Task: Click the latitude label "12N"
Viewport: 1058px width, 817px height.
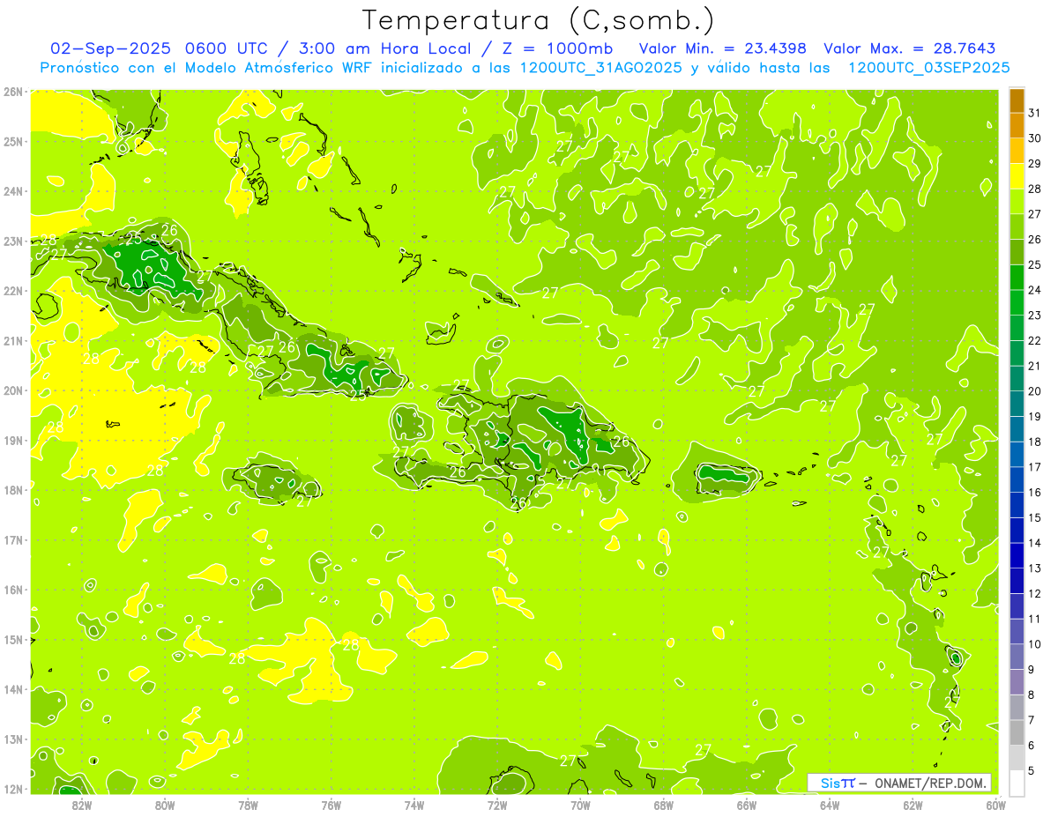Action: [x=12, y=789]
